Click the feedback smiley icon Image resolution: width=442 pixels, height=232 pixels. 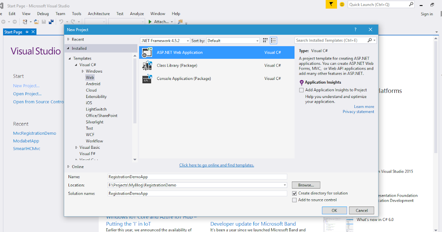(342, 4)
